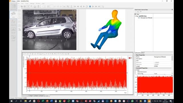The image size is (183, 103).
Task: Switch to the VIEW panel icon
Action: (x=13, y=15)
